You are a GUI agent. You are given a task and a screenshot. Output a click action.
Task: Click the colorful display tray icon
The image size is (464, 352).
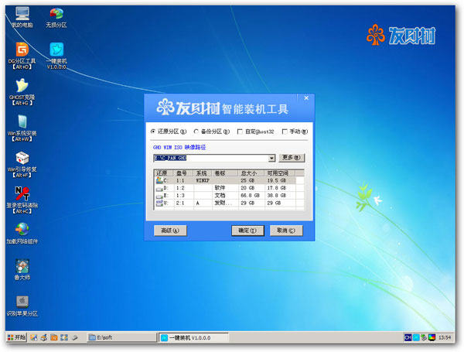click(x=432, y=337)
